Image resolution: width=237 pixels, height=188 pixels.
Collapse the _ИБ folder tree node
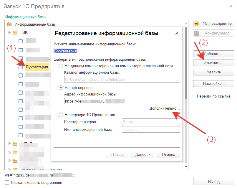click(x=9, y=33)
